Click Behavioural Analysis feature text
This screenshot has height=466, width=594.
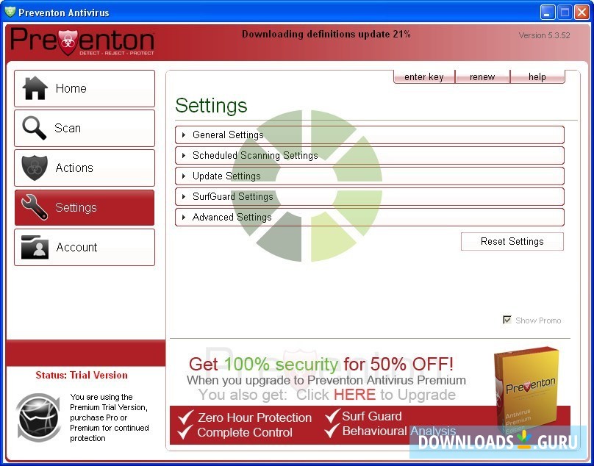[399, 431]
